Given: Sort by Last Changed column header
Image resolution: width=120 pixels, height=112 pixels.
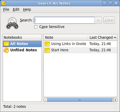Looking at the screenshot, I should (103, 37).
